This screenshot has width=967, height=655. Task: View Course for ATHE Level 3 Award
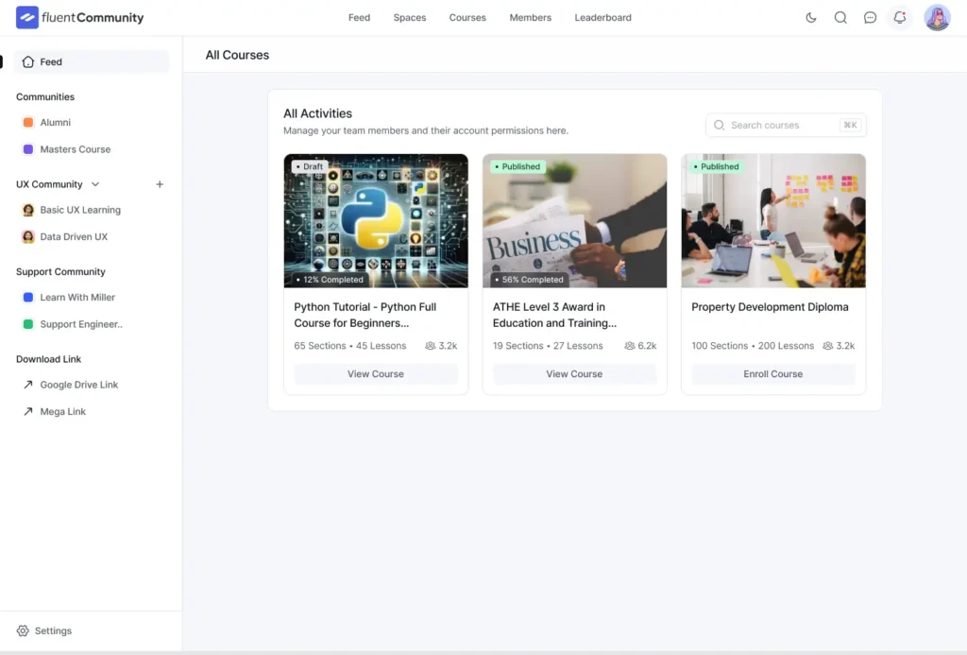[574, 373]
